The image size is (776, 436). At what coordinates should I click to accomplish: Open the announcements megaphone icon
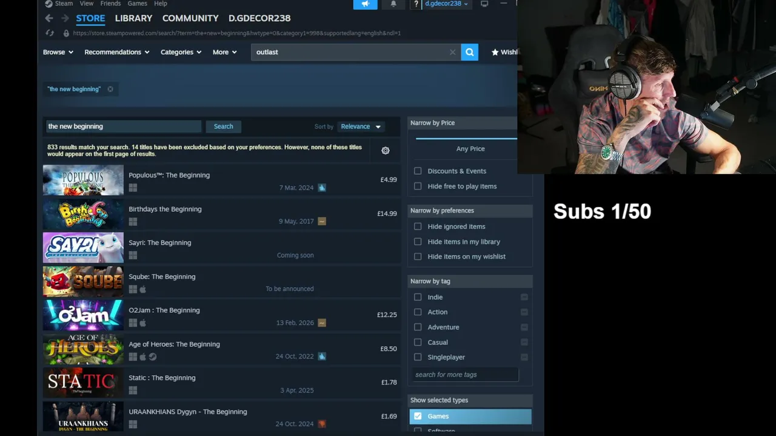pos(366,4)
